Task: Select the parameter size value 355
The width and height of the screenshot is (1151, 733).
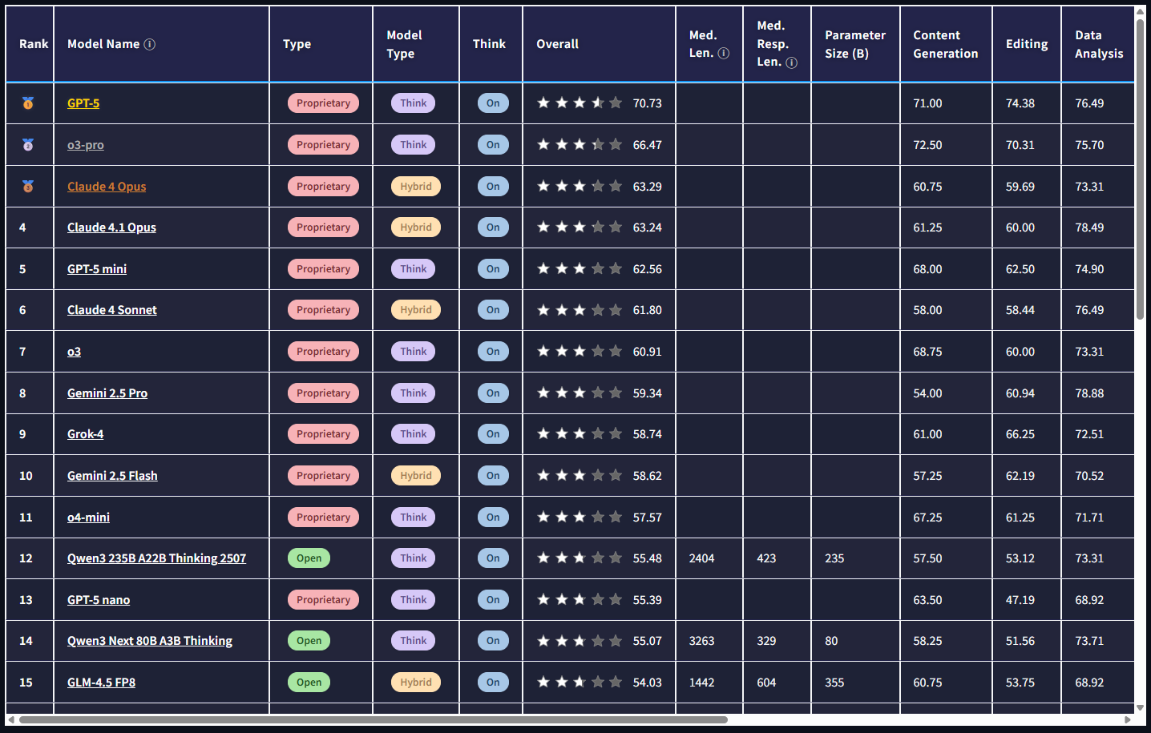Action: coord(834,683)
